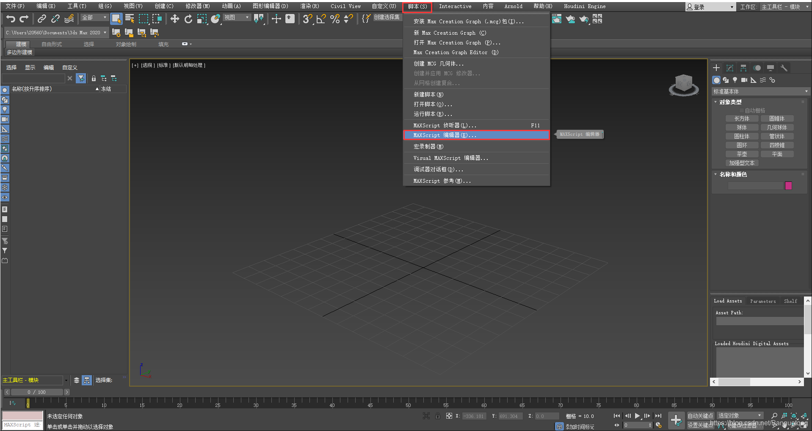The image size is (812, 431).
Task: Click 名称(按升序排序) column header
Action: tap(55, 89)
